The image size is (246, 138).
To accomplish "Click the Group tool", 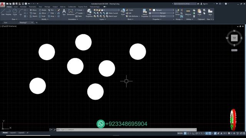I will (x=178, y=12).
